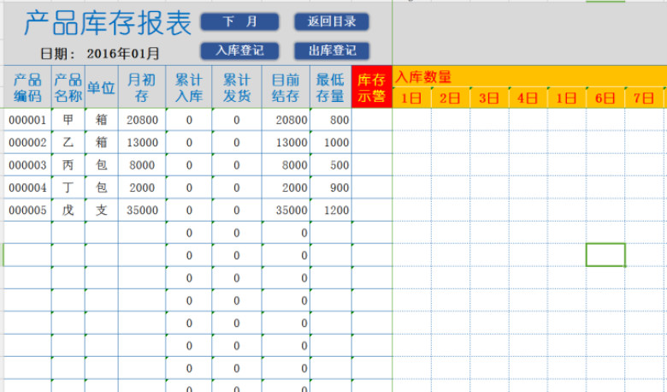Screen dimensions: 667x392
Task: Select the minimum stock cell 1200
Action: tap(331, 211)
